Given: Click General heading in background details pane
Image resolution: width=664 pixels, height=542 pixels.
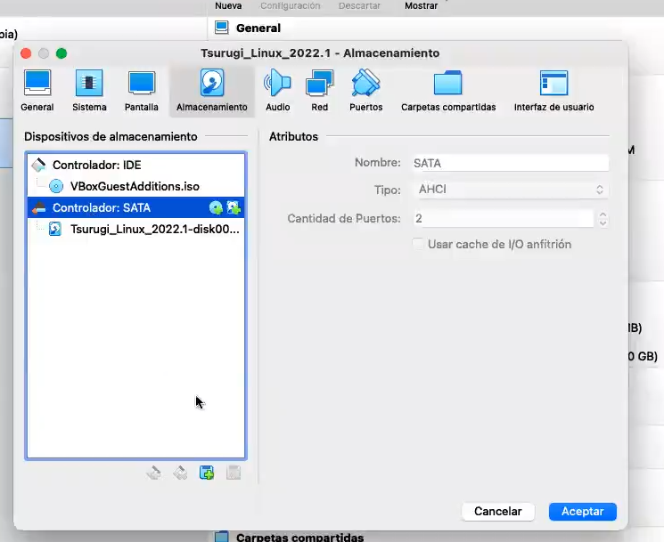Looking at the screenshot, I should (258, 28).
